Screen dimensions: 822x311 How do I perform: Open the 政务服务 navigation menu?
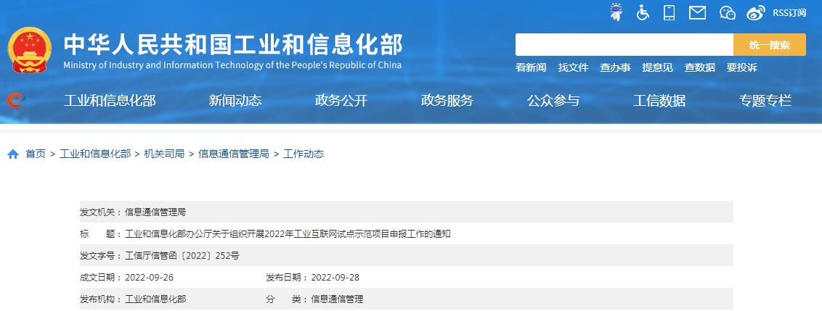(x=447, y=101)
